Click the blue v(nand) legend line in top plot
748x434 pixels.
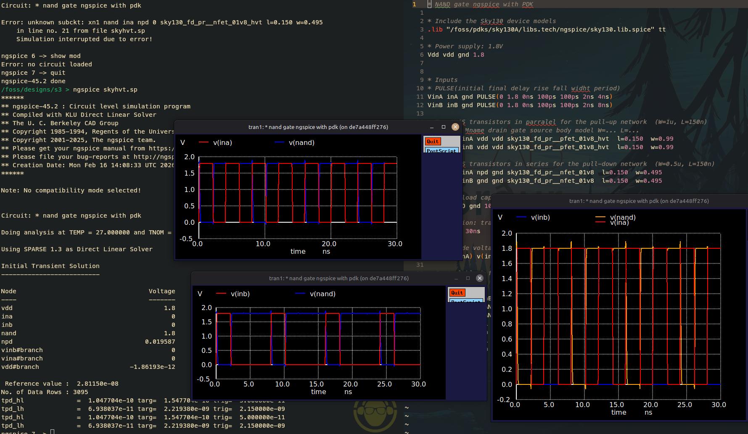(x=280, y=143)
